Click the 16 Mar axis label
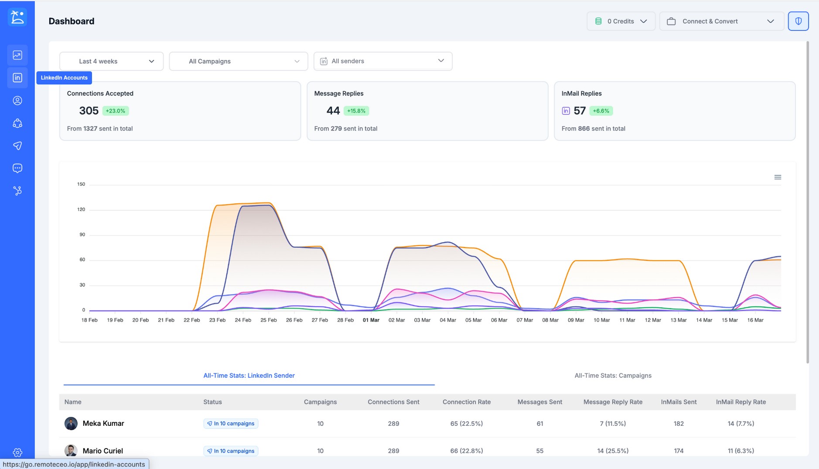 pos(755,320)
